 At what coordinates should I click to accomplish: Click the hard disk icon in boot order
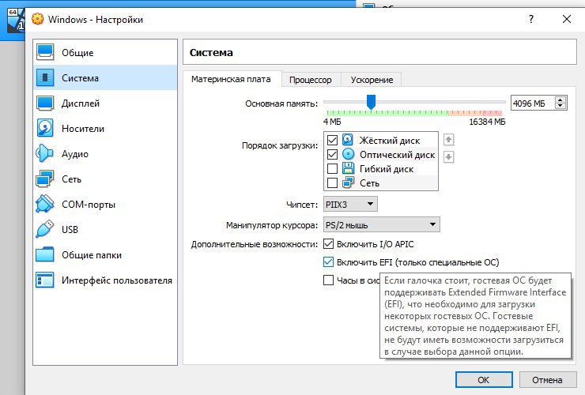coord(348,140)
